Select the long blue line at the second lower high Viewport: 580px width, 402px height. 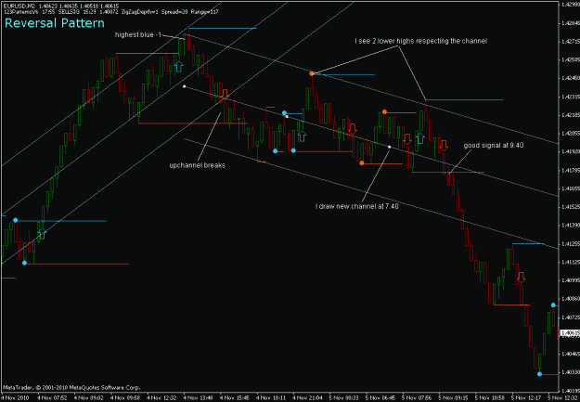pos(464,100)
